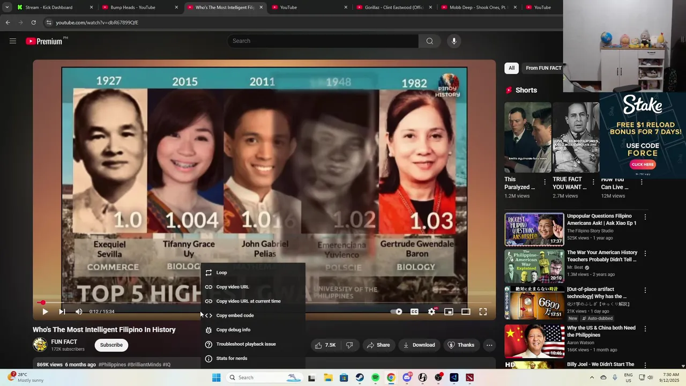This screenshot has height=386, width=686.
Task: Click the #Philippines hashtag
Action: click(x=112, y=365)
